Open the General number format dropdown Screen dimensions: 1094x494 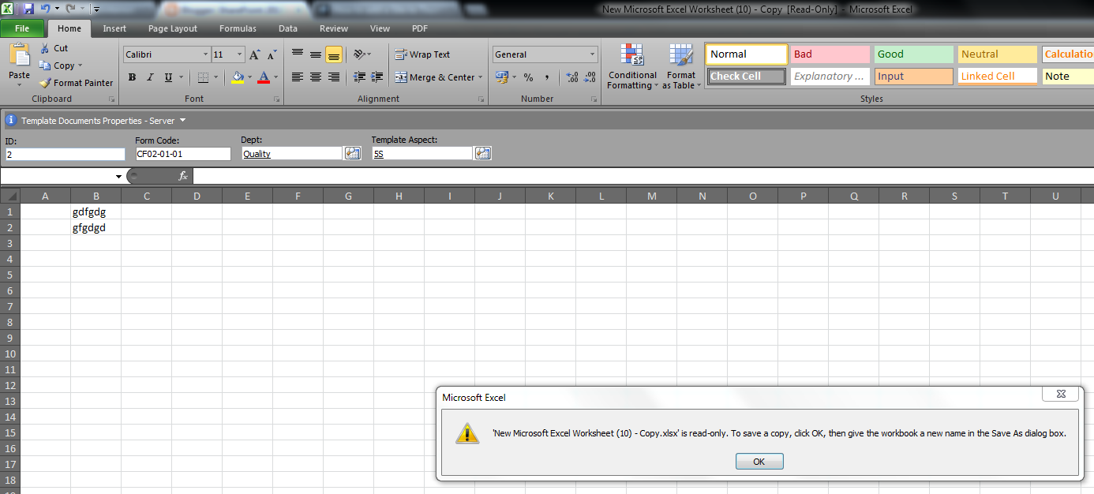[593, 54]
